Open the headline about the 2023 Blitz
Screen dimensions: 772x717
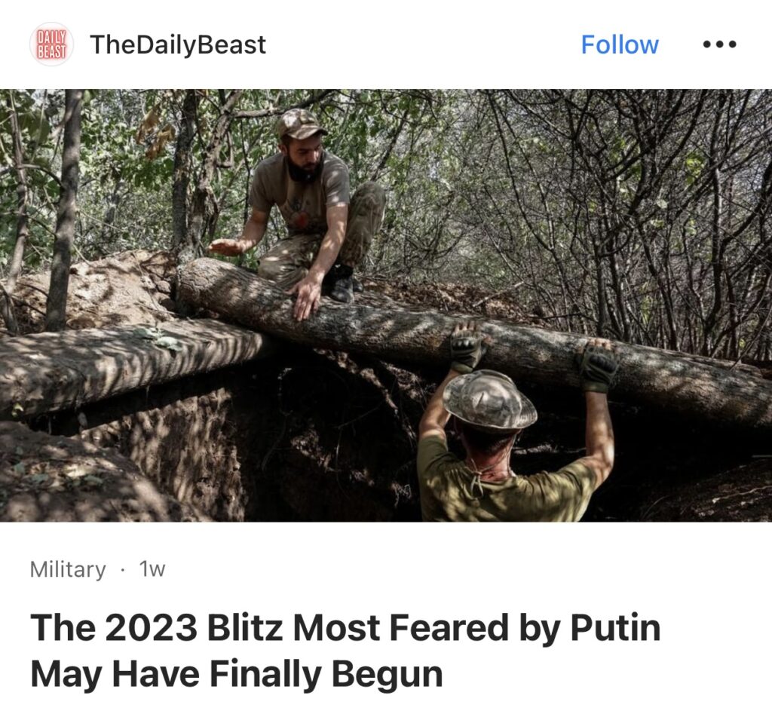tap(345, 650)
